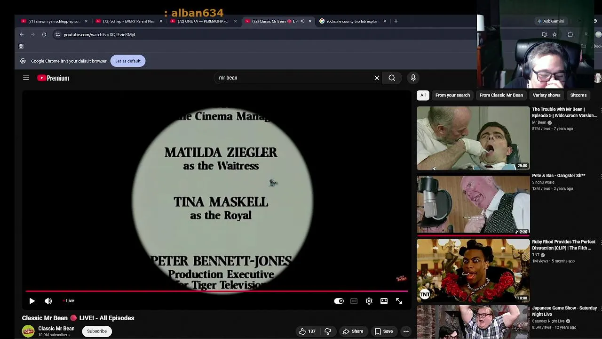Click the search magnifier button
The image size is (602, 339).
click(392, 78)
